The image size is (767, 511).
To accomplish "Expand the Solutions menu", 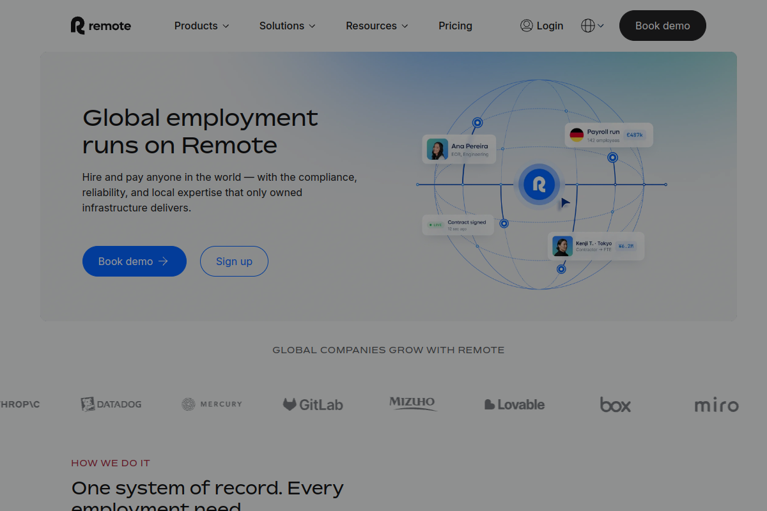I will 287,26.
